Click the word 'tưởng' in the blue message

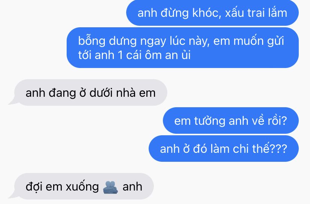(210, 121)
